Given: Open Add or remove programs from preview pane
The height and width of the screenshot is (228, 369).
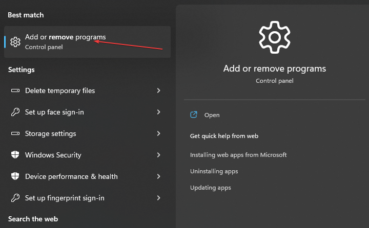Looking at the screenshot, I should tap(212, 115).
